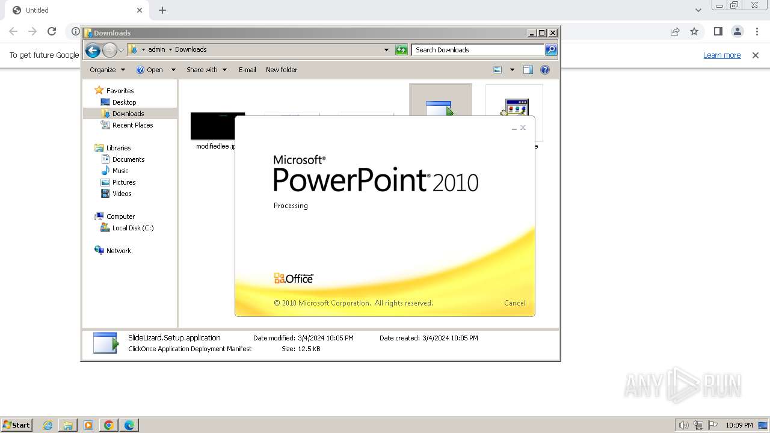770x433 pixels.
Task: Open Windows Explorer from the taskbar
Action: pos(68,425)
